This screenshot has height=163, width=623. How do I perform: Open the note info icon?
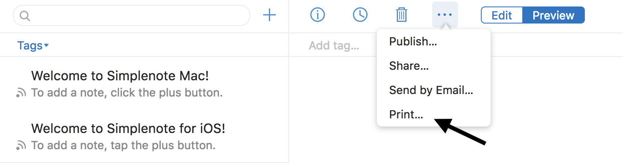318,15
